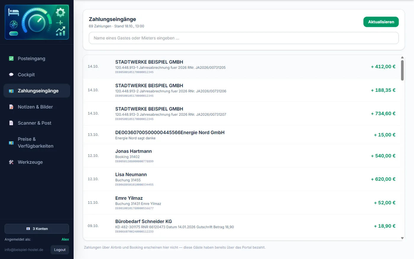Click the '69 Zahlungen · Stand 18.10.' status text
The image size is (414, 259).
pos(117,26)
